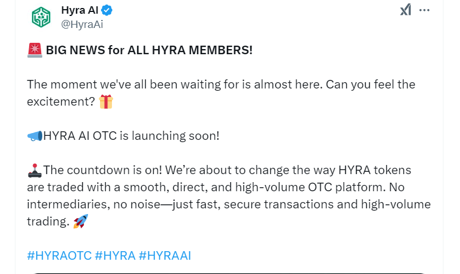
Task: Open the three-dot More options menu
Action: 425,10
